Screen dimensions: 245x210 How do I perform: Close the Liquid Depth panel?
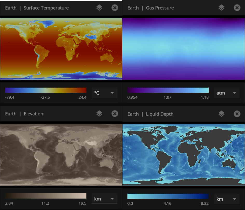pyautogui.click(x=237, y=114)
